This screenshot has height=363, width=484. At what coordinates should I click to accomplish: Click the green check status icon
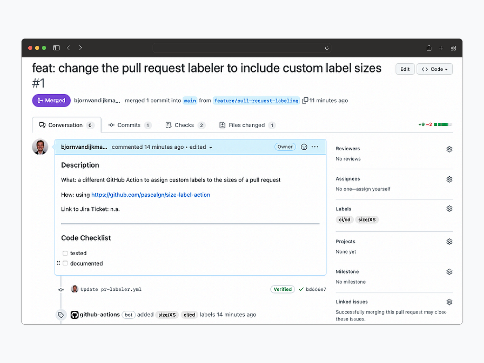tap(301, 289)
